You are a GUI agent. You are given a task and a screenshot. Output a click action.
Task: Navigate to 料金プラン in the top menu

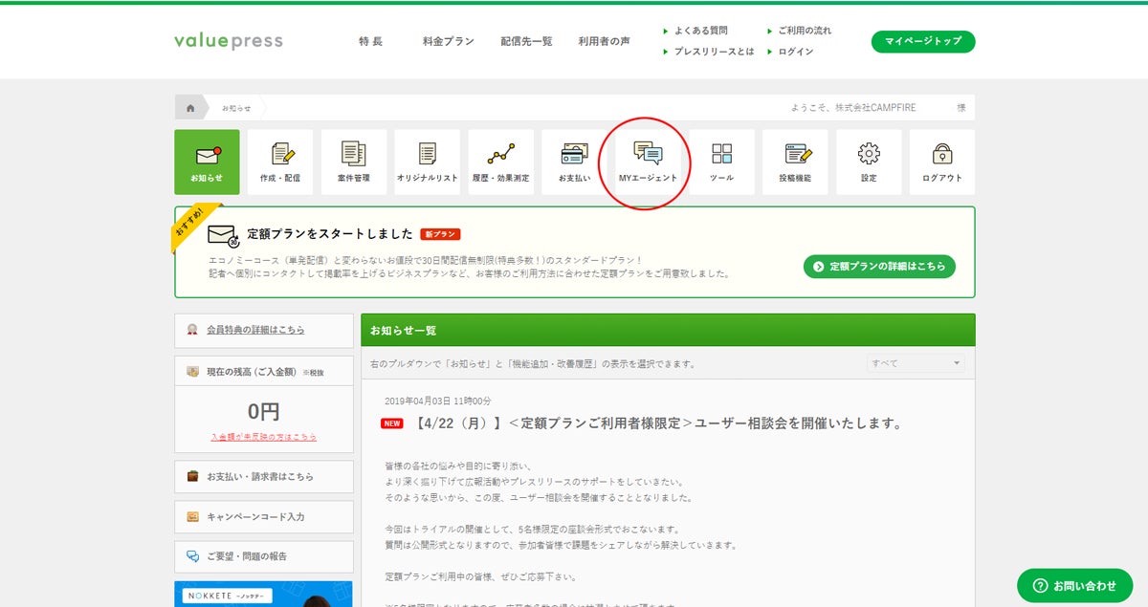tap(446, 41)
